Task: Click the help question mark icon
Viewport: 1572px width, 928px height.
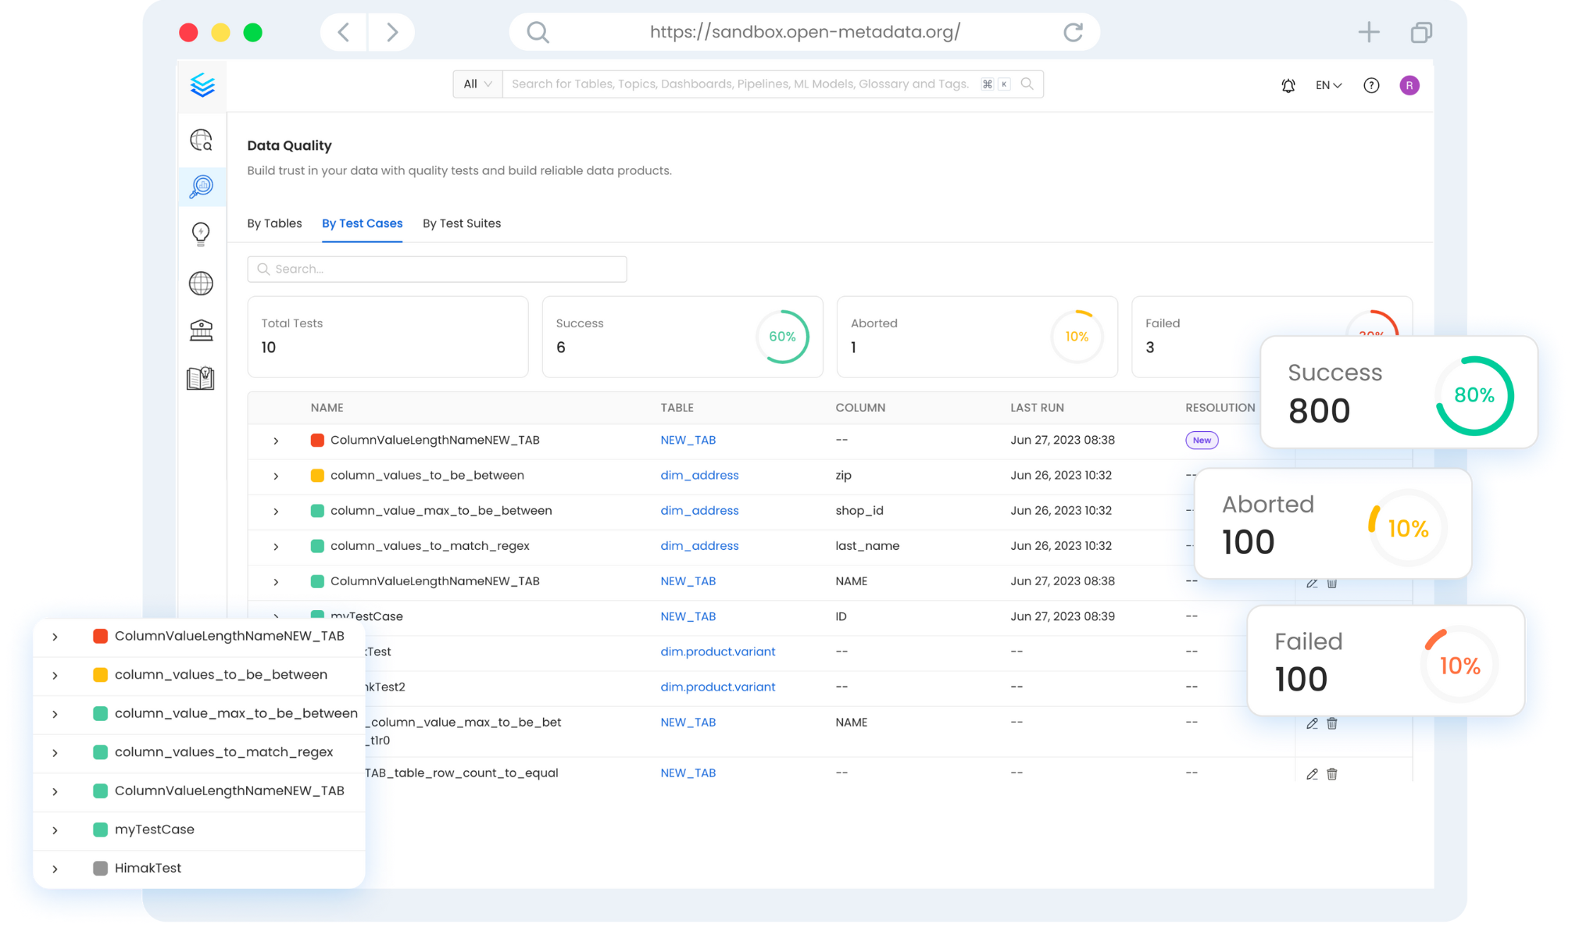Action: (x=1372, y=85)
